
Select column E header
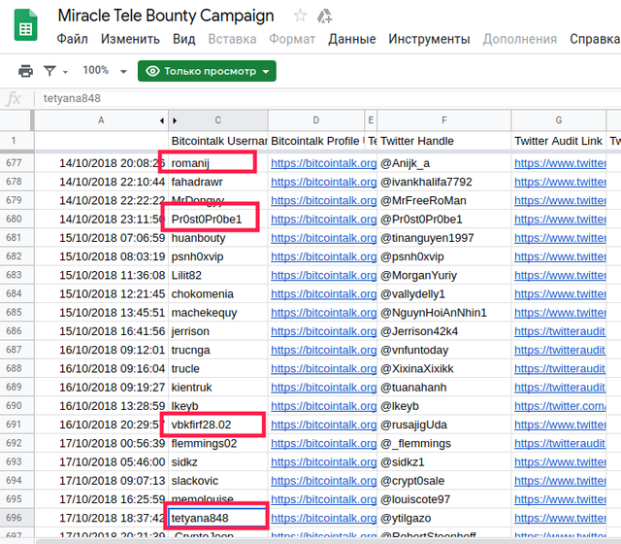click(x=371, y=120)
